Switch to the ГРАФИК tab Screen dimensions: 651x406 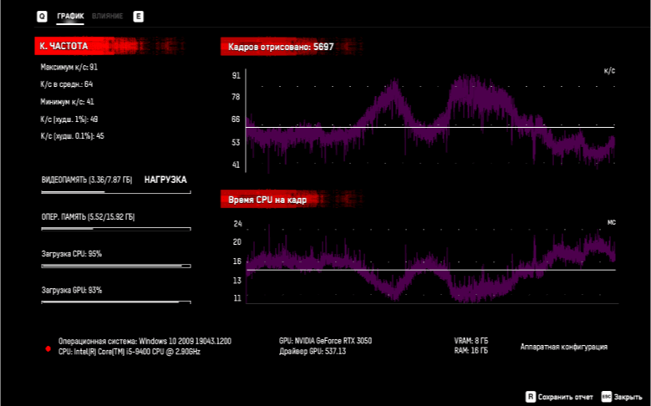pyautogui.click(x=70, y=16)
